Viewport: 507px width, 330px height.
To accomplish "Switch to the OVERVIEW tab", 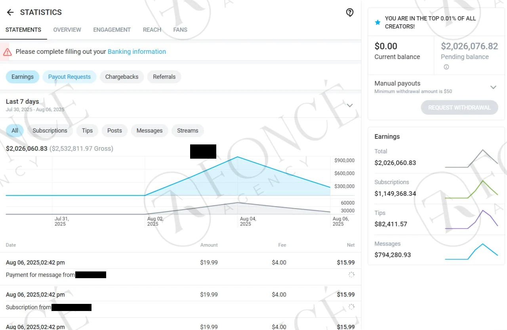I will pos(67,30).
